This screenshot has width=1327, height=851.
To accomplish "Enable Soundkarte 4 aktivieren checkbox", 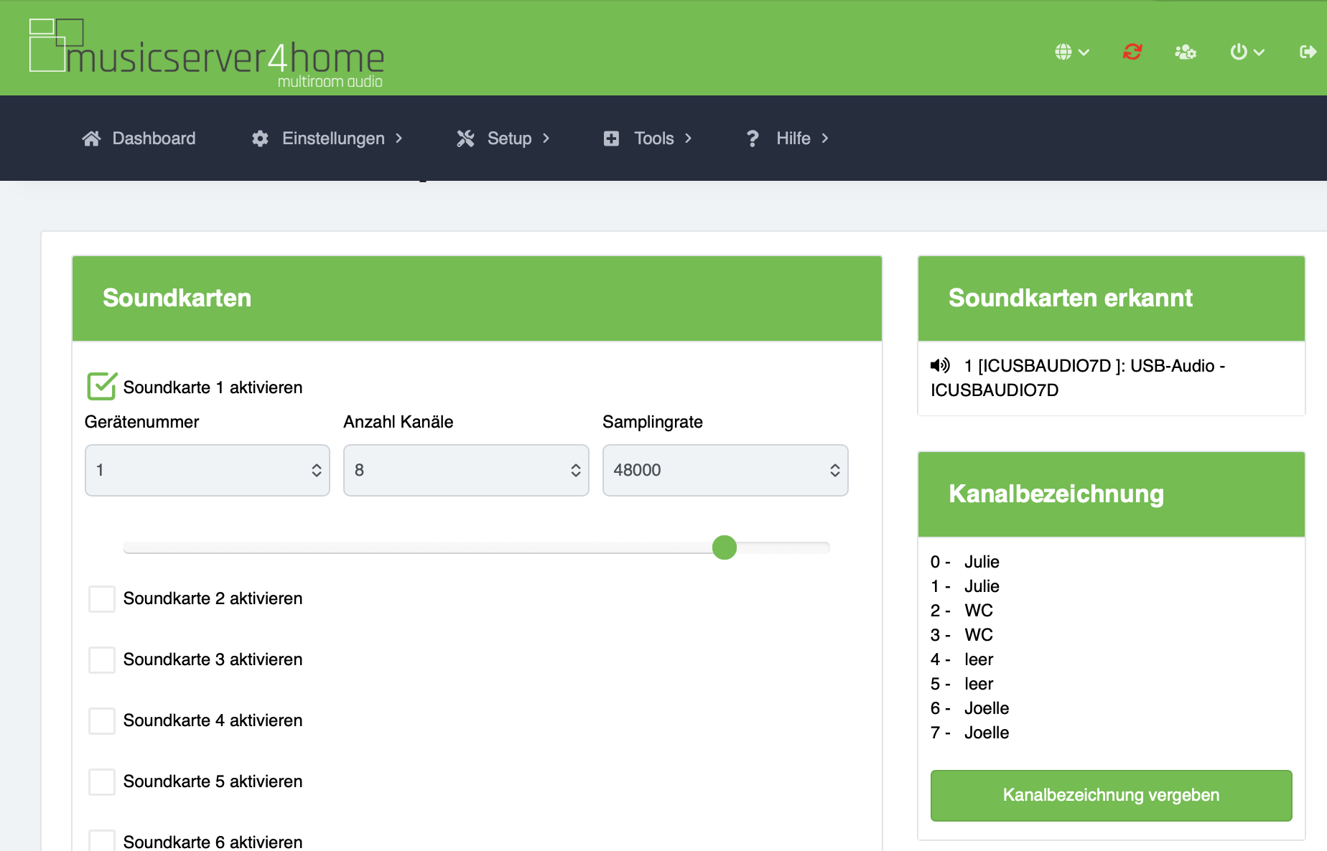I will tap(102, 720).
